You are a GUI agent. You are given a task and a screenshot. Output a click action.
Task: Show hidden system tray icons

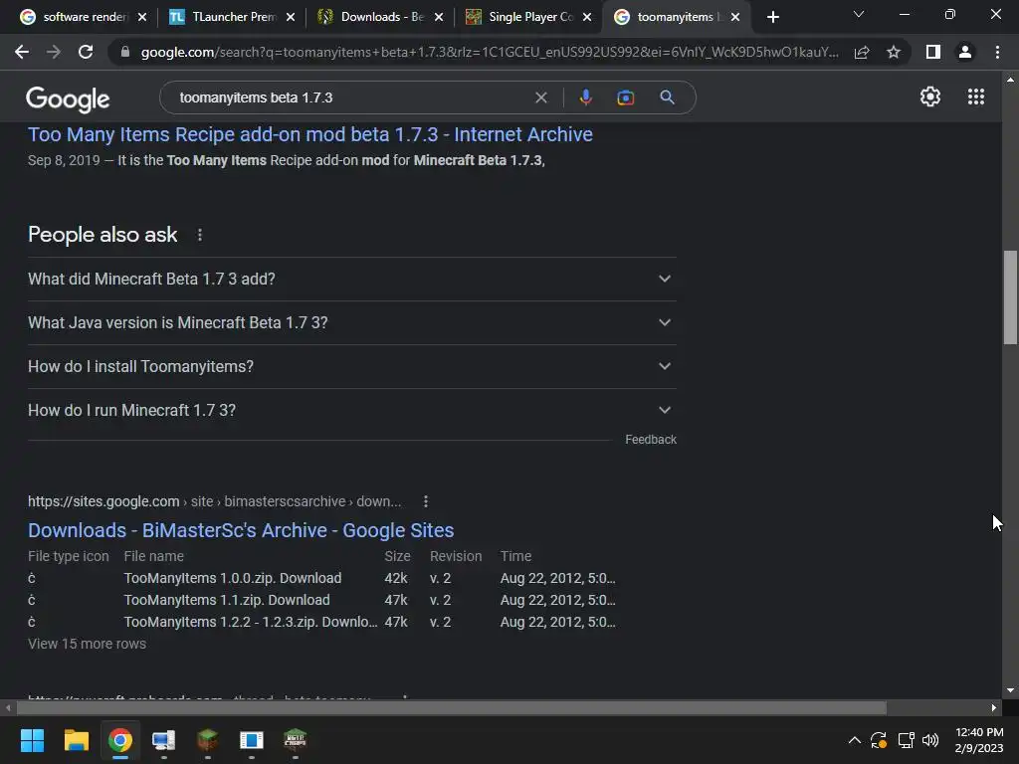855,740
